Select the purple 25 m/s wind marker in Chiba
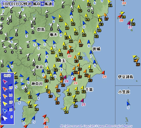This screenshot has height=128, width=141. [82, 101]
